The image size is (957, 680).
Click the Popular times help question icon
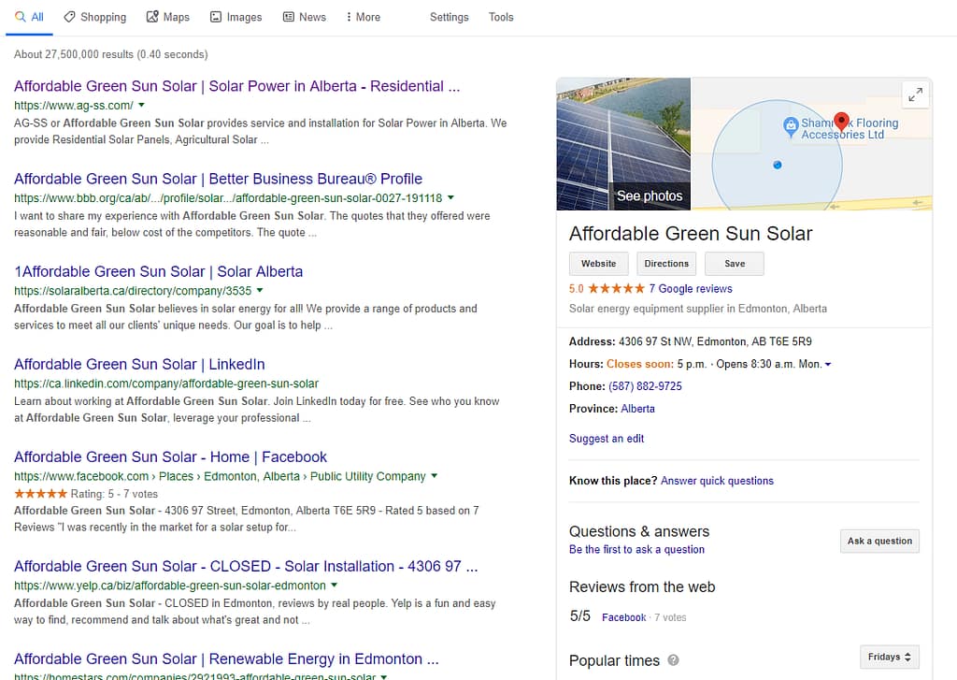(x=673, y=660)
